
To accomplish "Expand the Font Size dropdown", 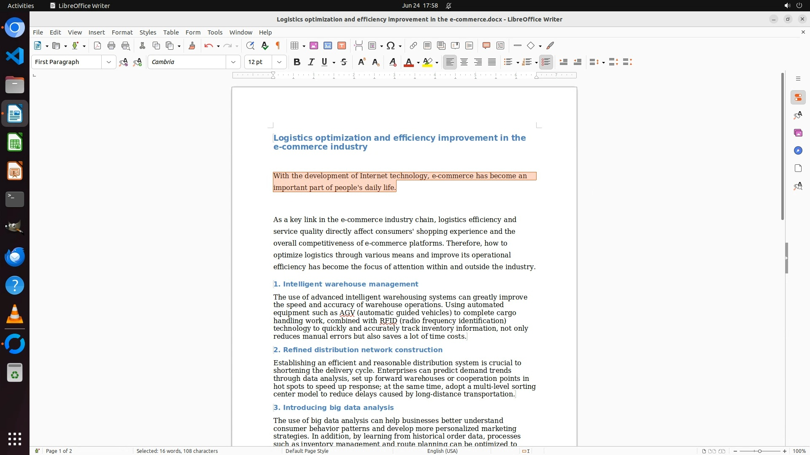I will 279,62.
